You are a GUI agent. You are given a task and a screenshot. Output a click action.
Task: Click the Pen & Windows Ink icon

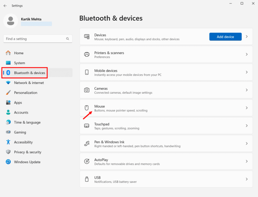click(87, 144)
